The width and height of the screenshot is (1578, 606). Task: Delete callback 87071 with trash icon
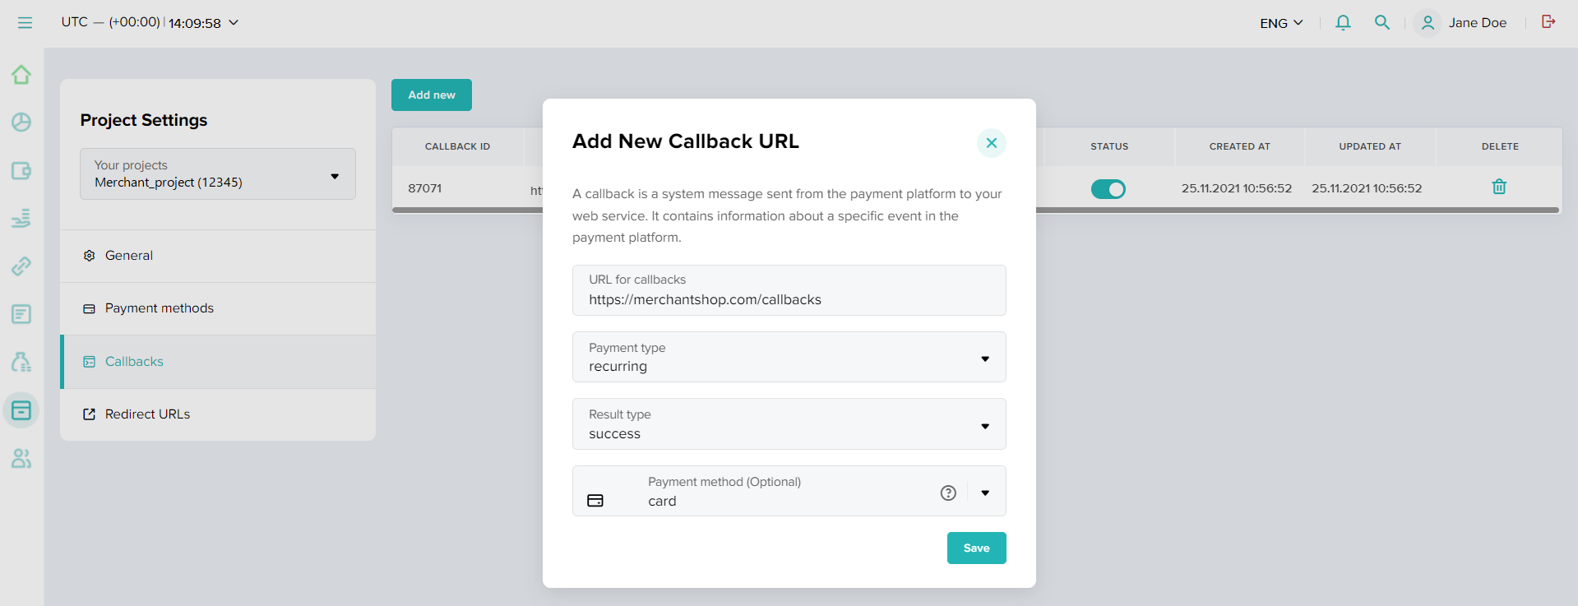tap(1499, 187)
